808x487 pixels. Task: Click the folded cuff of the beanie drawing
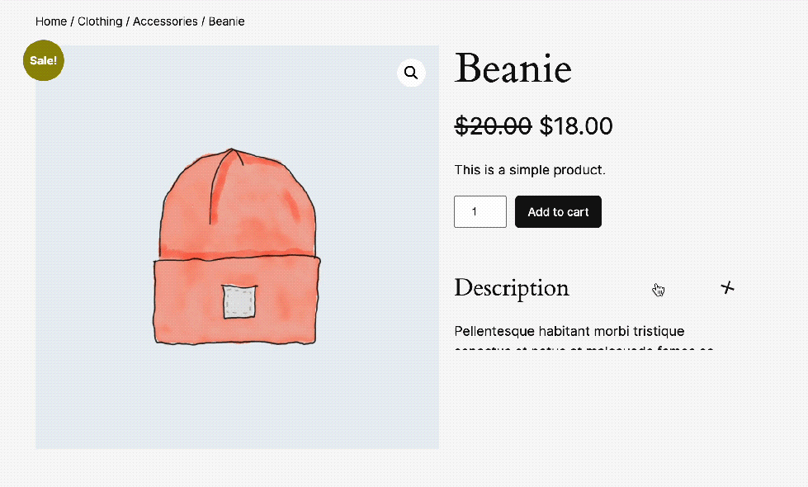(x=190, y=301)
